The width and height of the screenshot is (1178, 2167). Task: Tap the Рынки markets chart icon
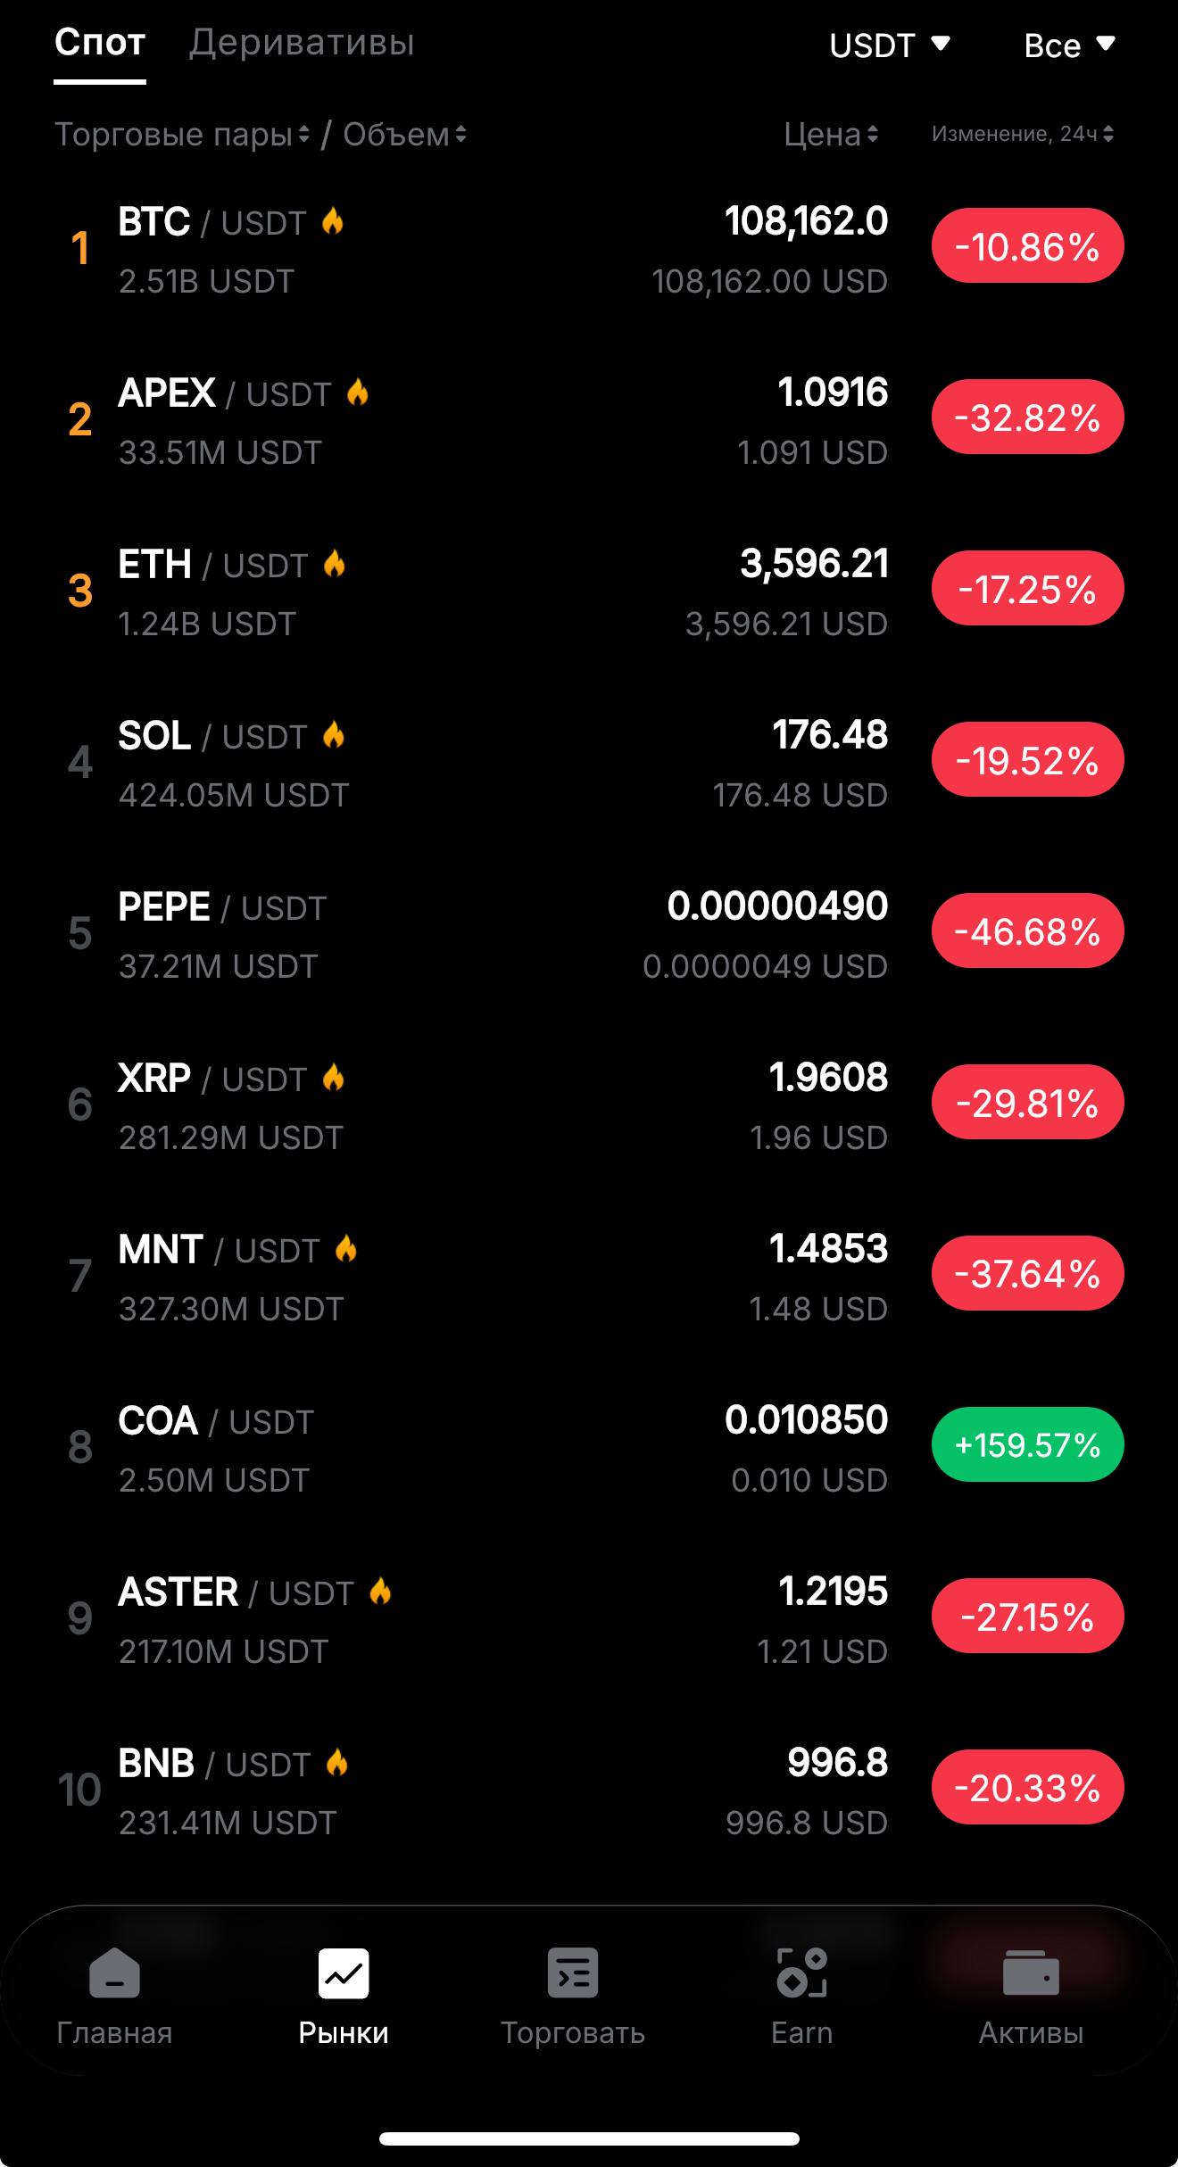point(344,1973)
